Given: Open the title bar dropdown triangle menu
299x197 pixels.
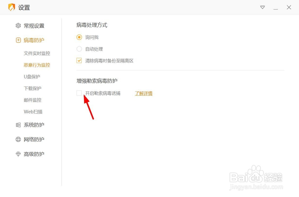Looking at the screenshot, I should pos(263,7).
